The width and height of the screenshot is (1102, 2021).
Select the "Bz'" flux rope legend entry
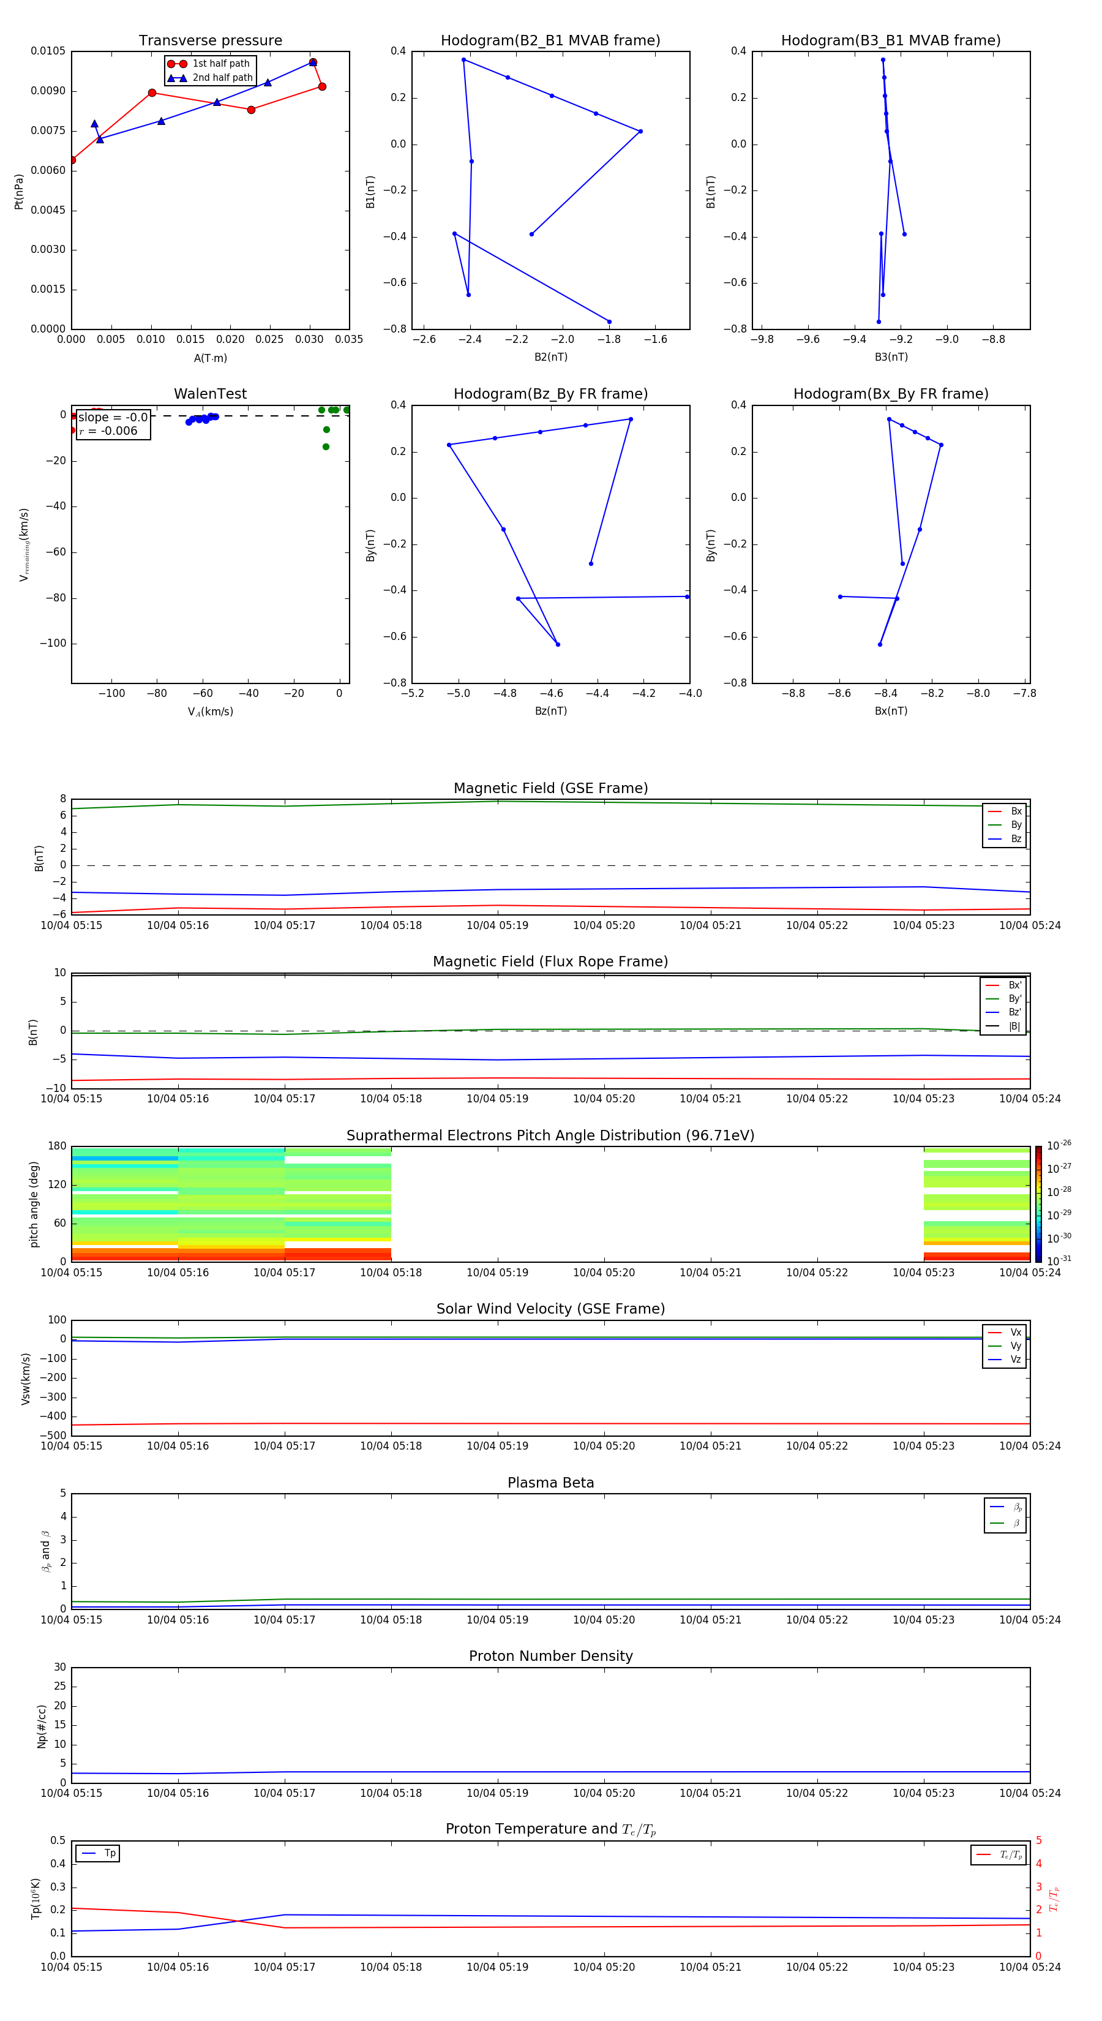(x=1004, y=1012)
